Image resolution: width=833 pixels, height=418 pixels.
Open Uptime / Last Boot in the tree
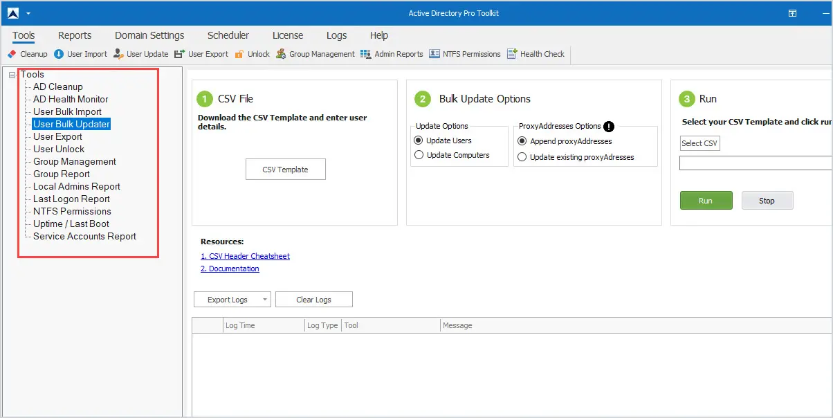click(x=71, y=224)
